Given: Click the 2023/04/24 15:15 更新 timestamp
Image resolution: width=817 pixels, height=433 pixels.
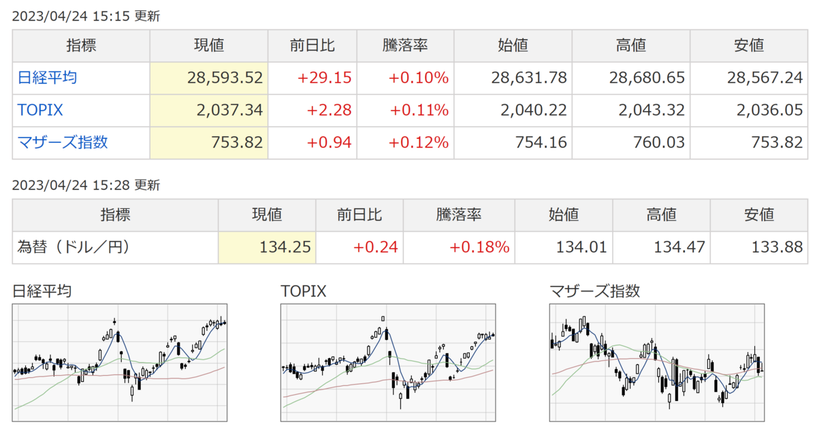Looking at the screenshot, I should point(86,16).
